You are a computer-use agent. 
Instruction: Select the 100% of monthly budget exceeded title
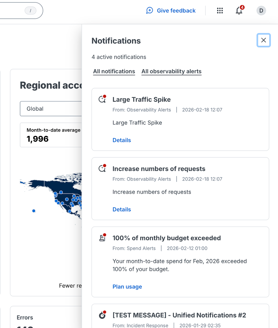coord(166,238)
